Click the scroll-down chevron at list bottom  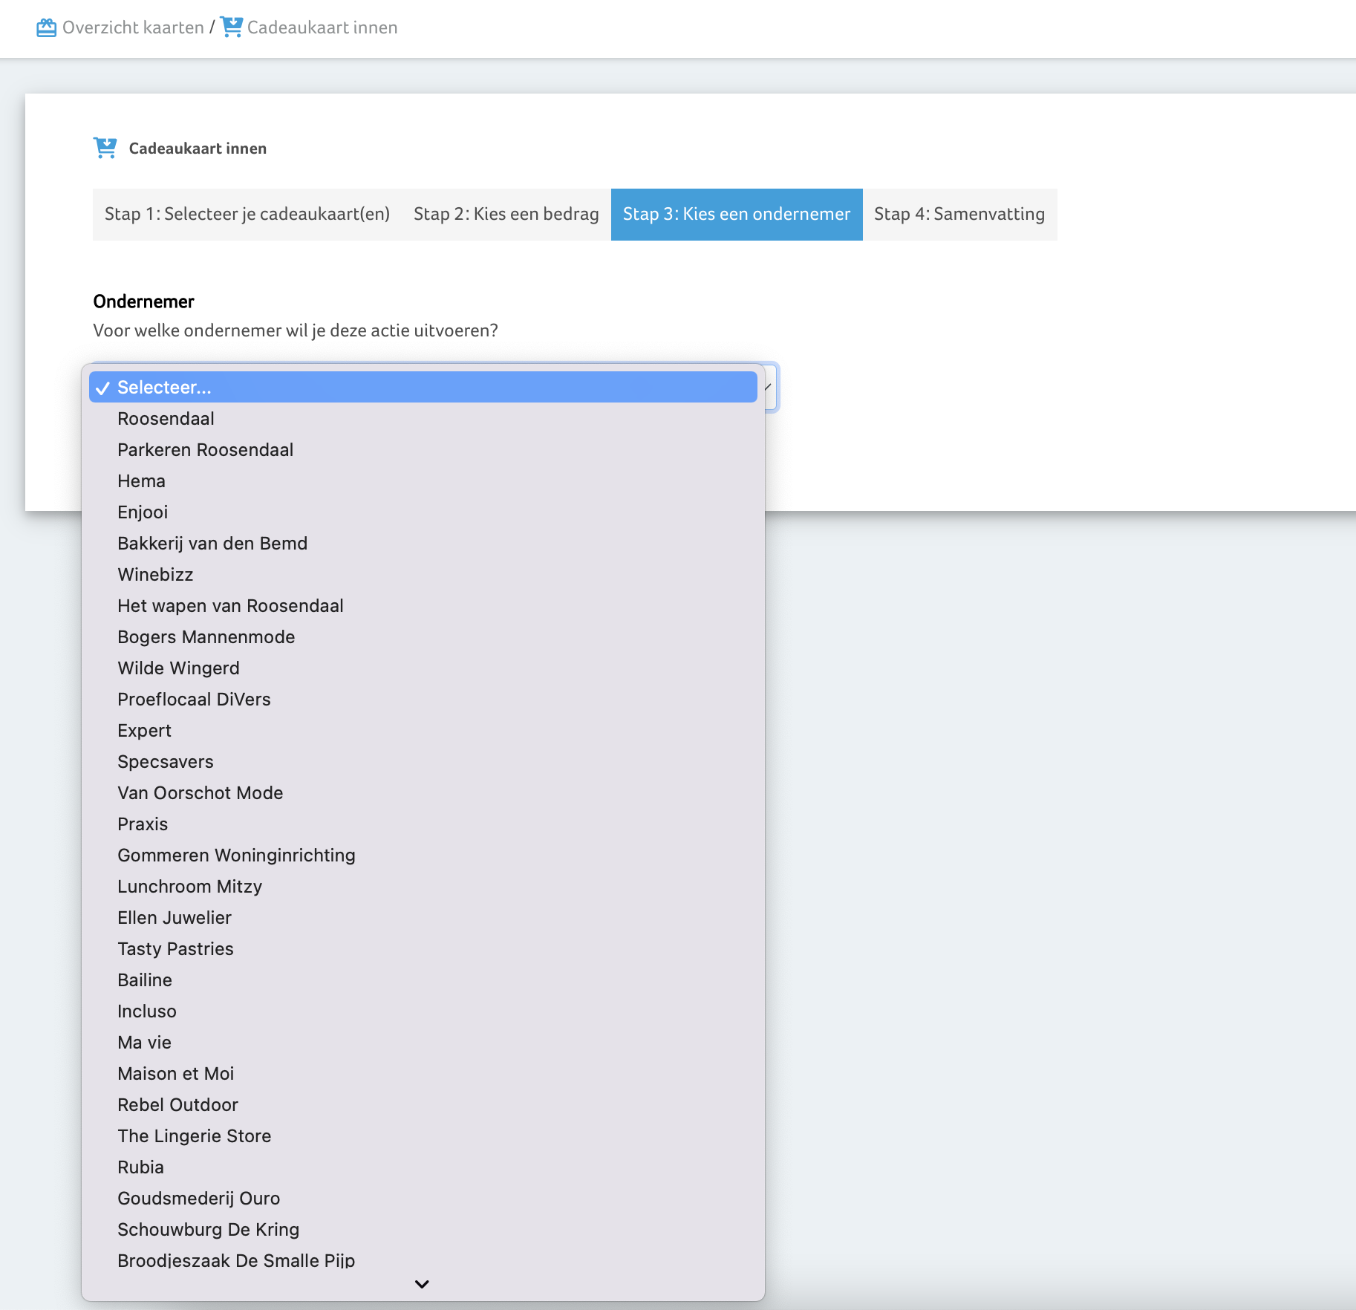pyautogui.click(x=422, y=1284)
